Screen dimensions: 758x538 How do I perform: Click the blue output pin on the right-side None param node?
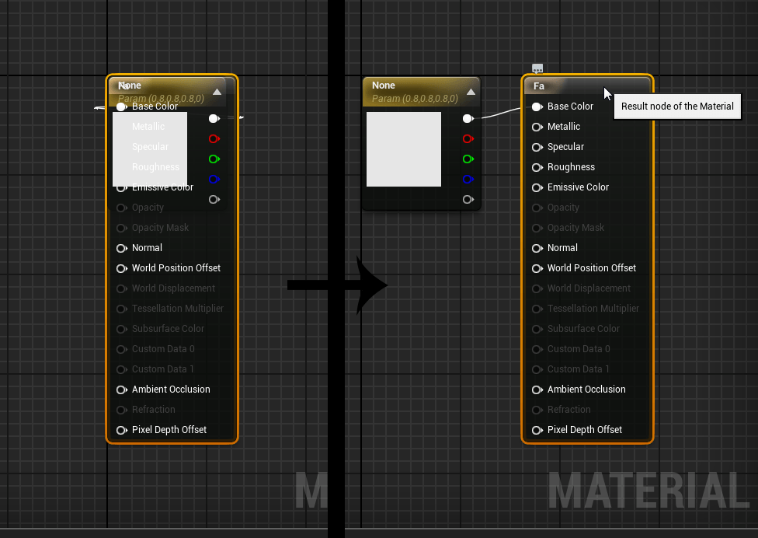point(468,180)
